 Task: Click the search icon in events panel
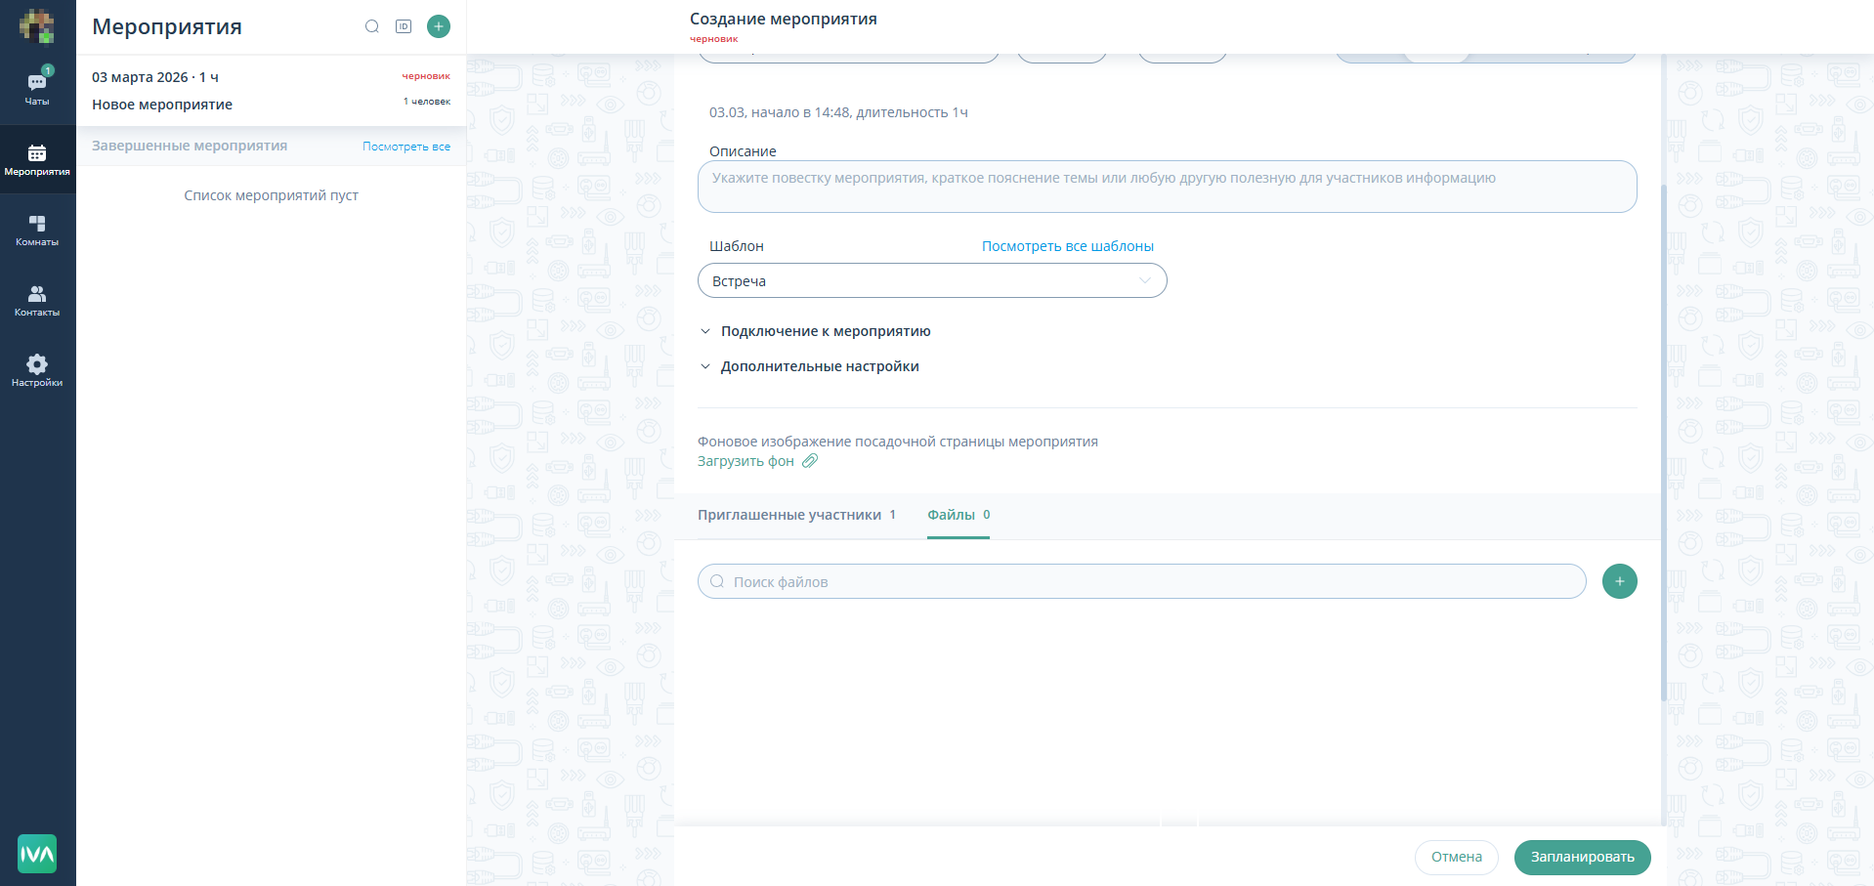tap(372, 26)
